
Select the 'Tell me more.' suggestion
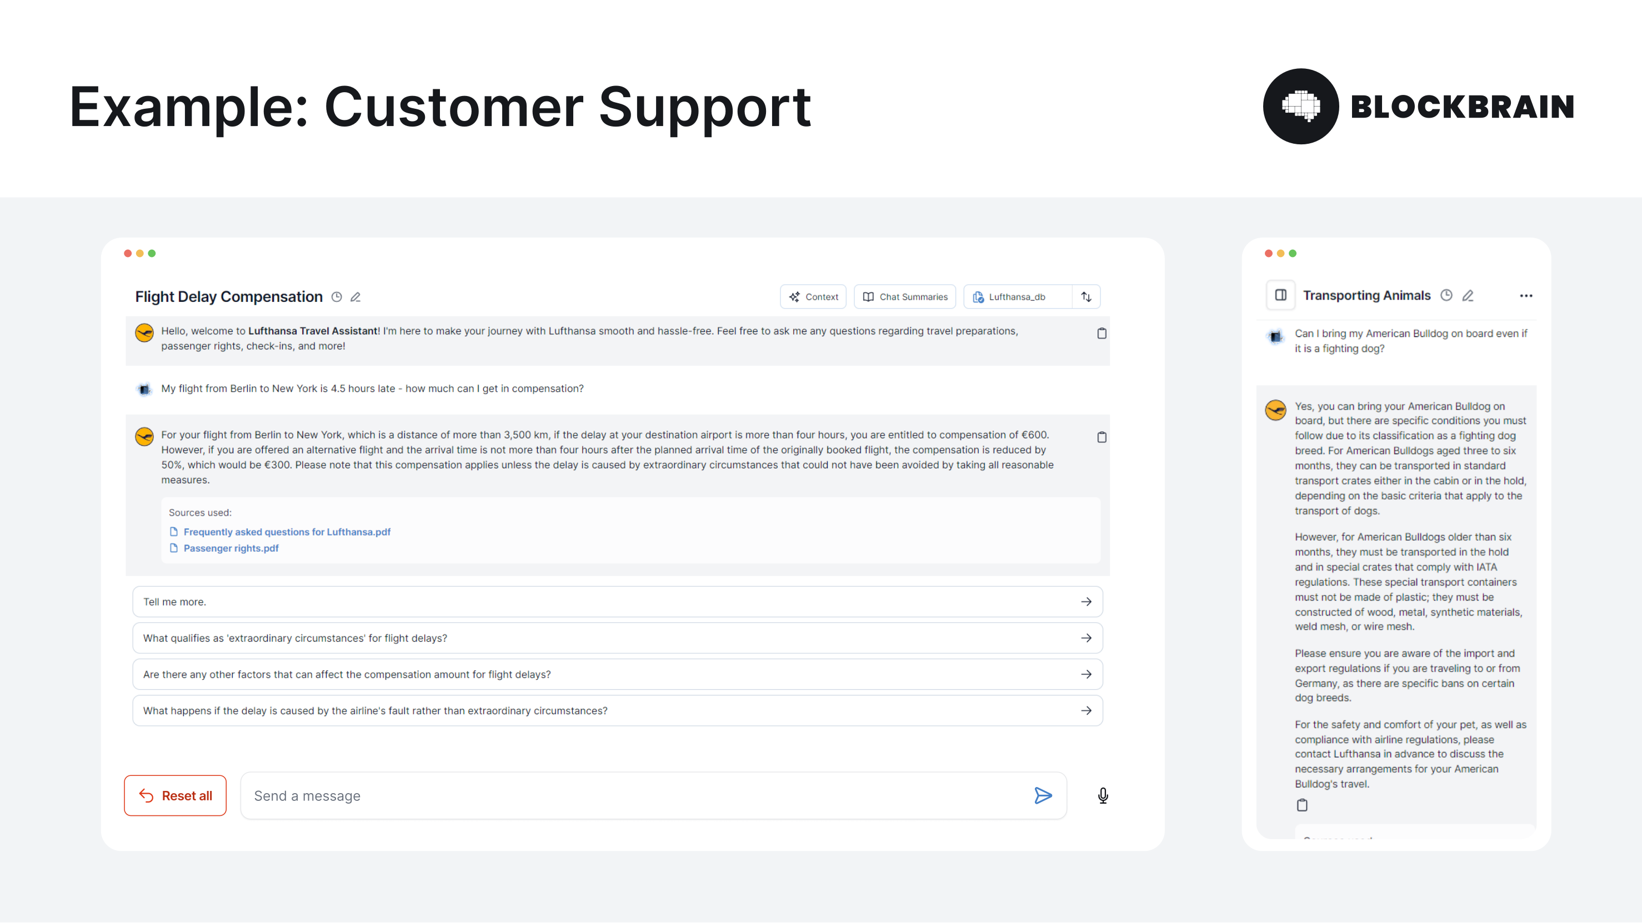[617, 601]
